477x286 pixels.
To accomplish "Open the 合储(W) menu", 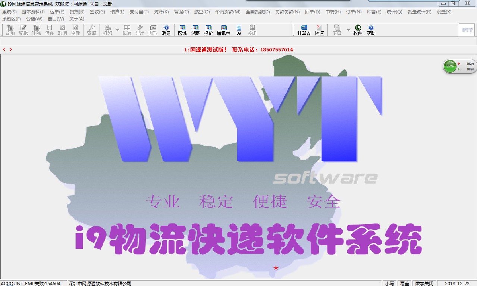I will [x=34, y=19].
